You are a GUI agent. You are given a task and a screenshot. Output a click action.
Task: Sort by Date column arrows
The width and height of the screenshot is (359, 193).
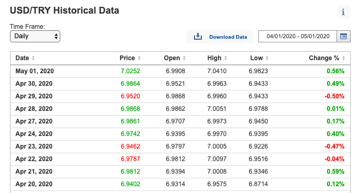point(33,58)
